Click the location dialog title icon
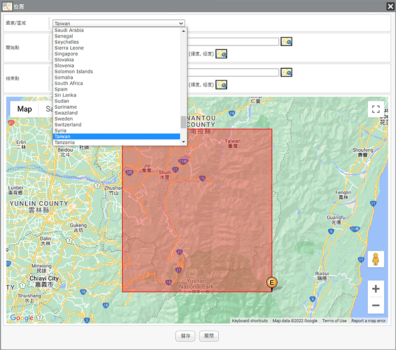The height and width of the screenshot is (350, 396). pos(7,6)
